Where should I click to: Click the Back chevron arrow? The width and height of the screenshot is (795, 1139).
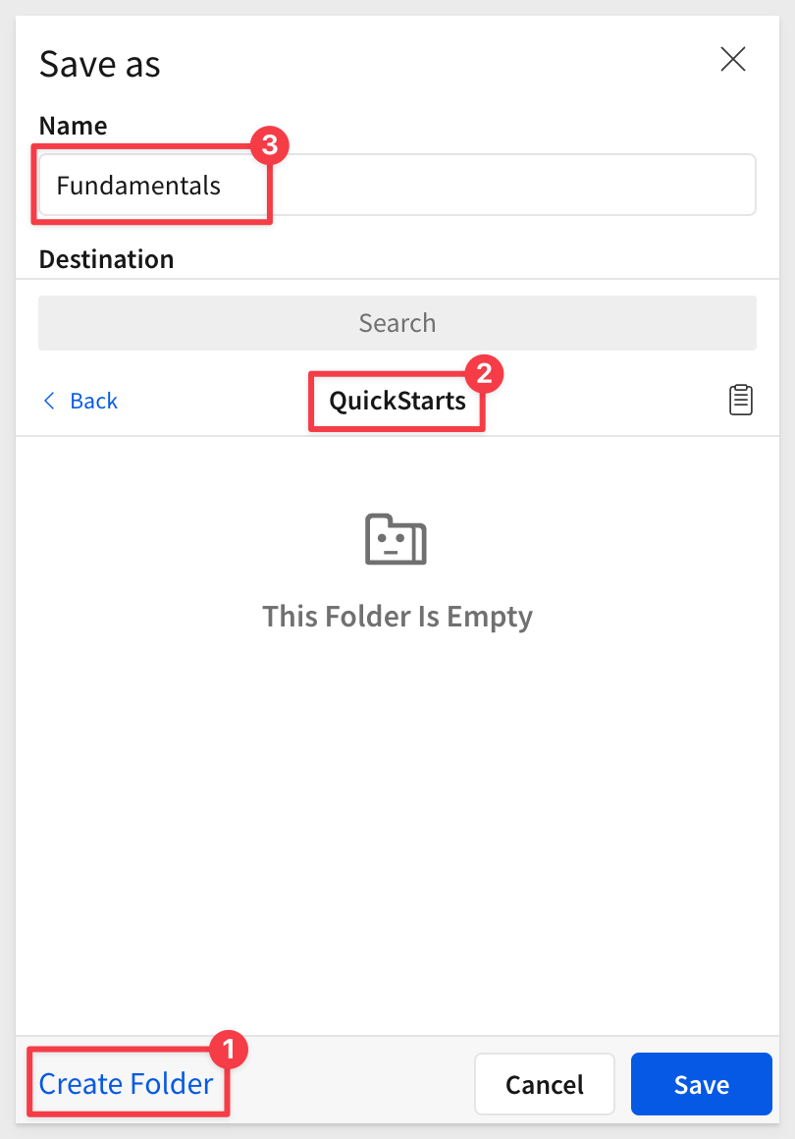pyautogui.click(x=49, y=401)
